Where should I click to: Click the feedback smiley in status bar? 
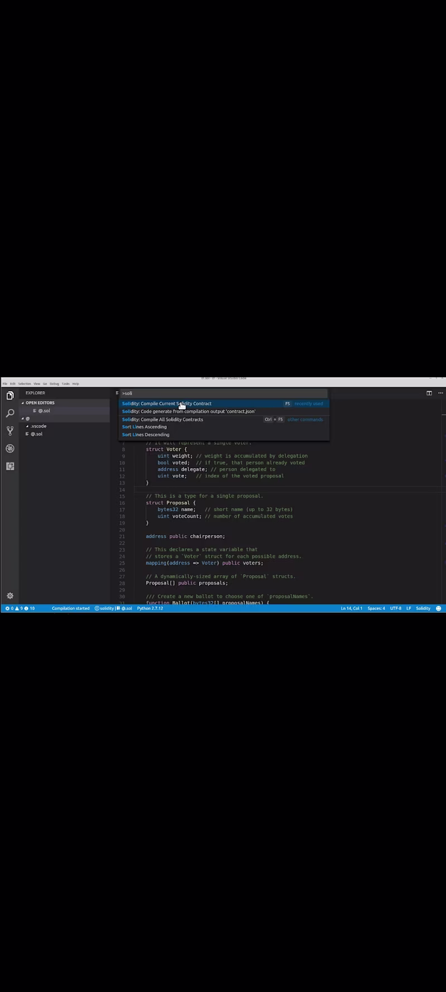(x=439, y=608)
